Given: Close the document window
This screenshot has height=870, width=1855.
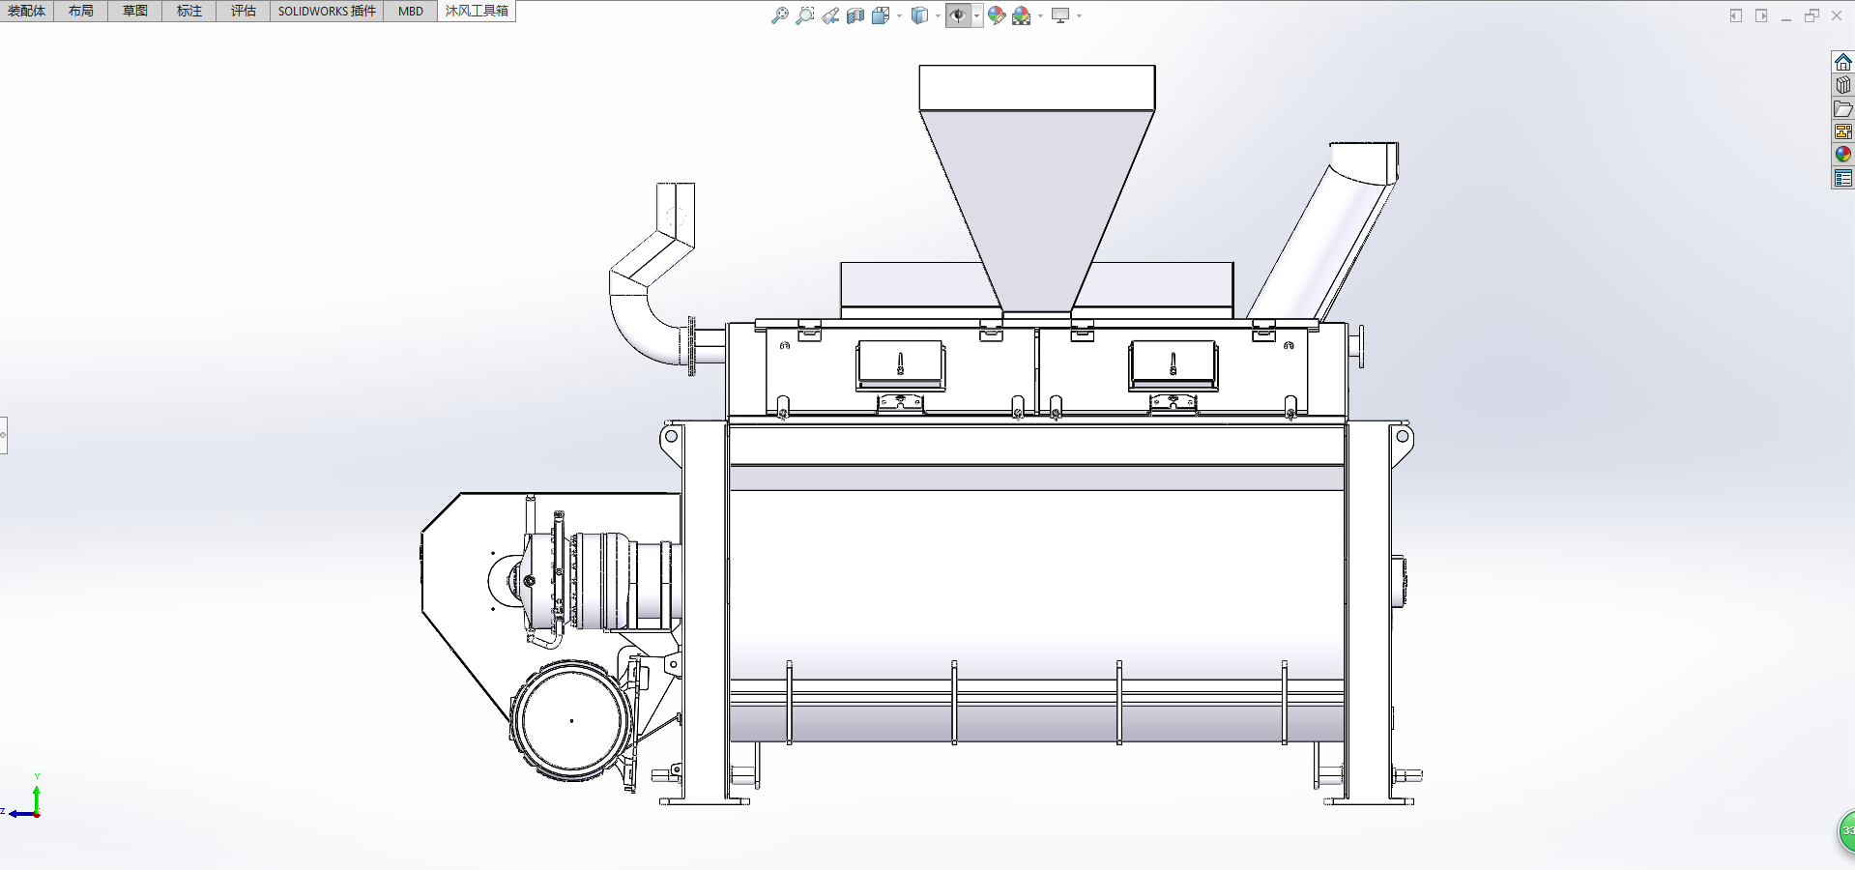Looking at the screenshot, I should pos(1837,15).
